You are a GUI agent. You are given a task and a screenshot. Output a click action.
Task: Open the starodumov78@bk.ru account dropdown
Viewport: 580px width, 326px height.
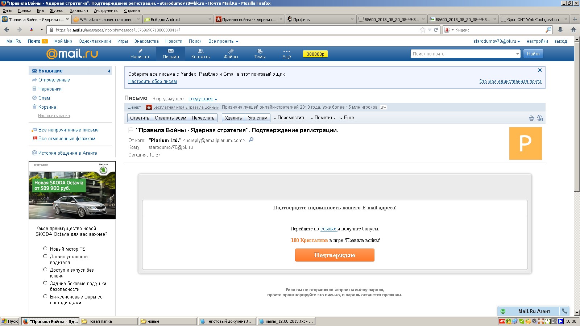coord(497,41)
